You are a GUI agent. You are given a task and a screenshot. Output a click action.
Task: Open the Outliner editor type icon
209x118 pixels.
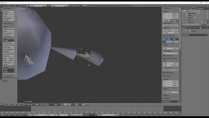tap(184, 9)
